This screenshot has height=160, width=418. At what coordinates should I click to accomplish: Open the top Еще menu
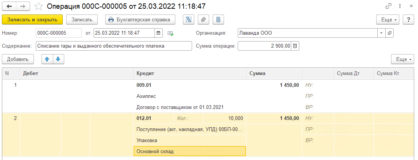[388, 19]
